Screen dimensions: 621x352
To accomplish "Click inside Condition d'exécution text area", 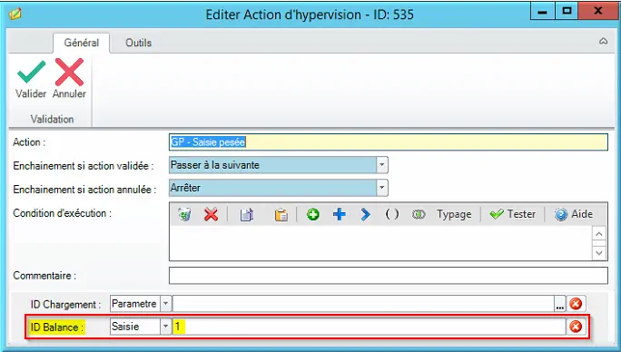I will tap(380, 243).
